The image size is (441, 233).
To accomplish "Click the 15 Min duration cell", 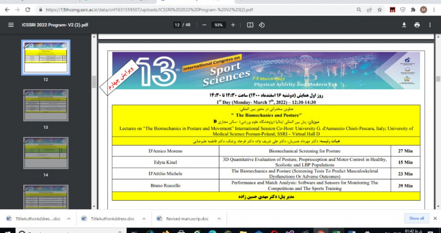I will pos(406,162).
